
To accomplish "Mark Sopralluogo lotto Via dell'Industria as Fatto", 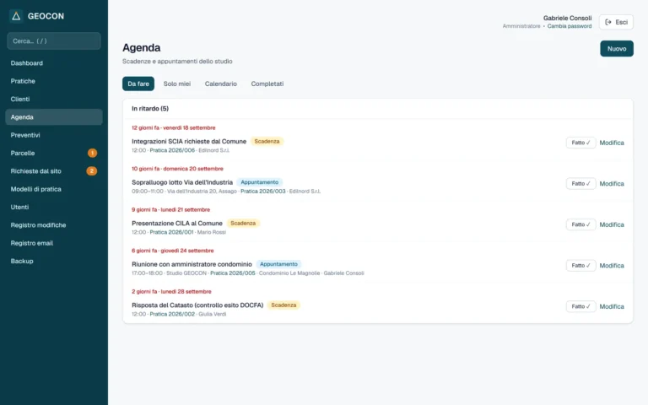I will 580,183.
